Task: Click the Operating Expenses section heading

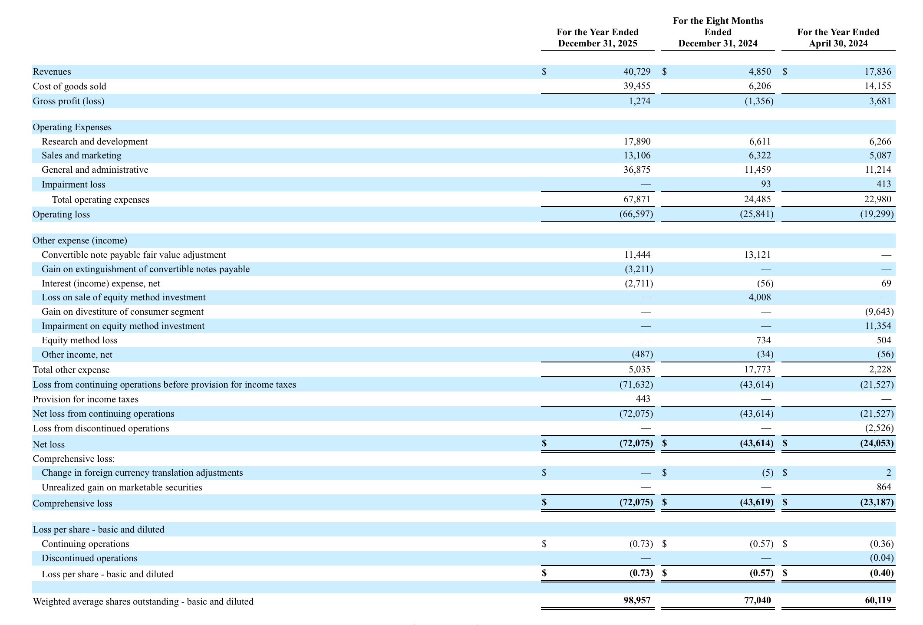Action: [72, 127]
